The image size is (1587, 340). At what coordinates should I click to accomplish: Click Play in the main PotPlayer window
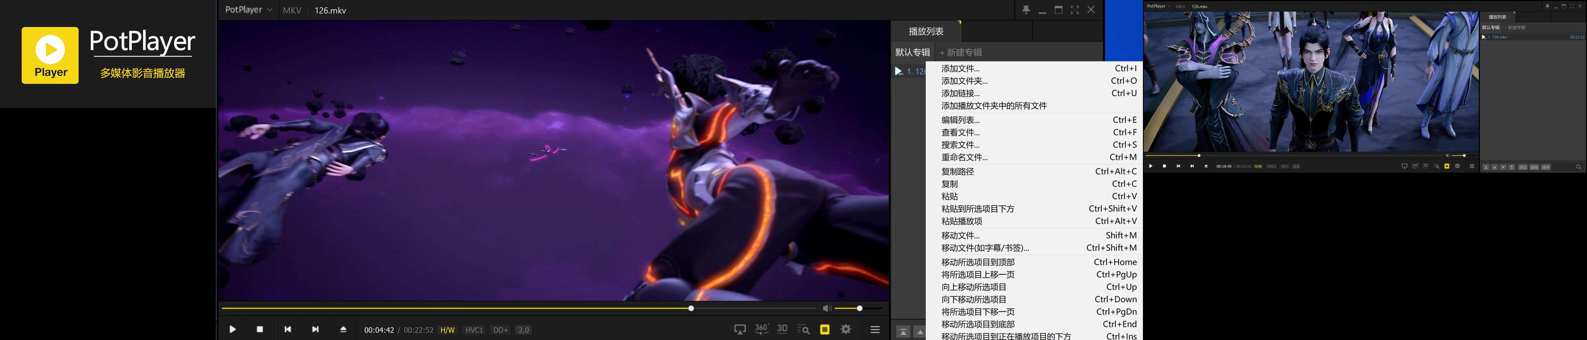232,330
